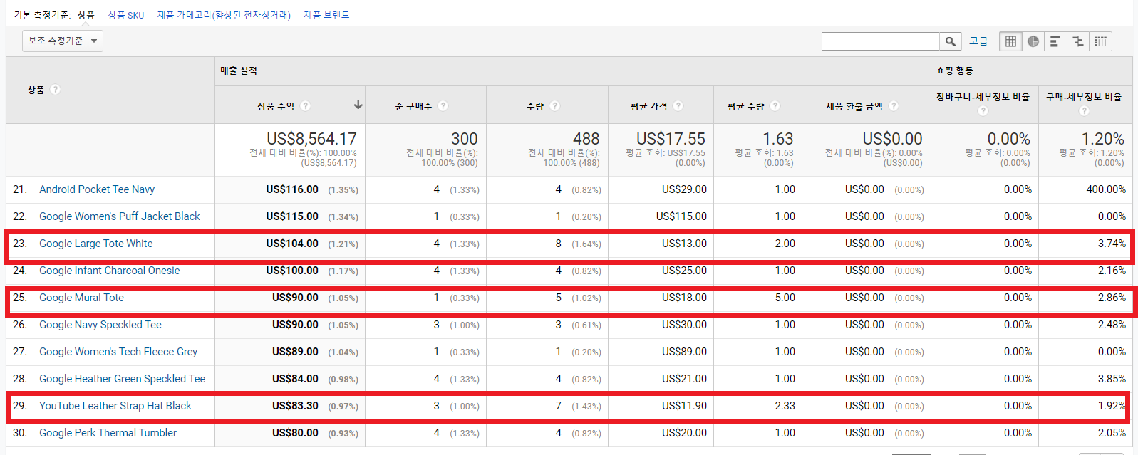The image size is (1138, 455).
Task: Click the US$104.00 revenue cell
Action: coord(292,244)
